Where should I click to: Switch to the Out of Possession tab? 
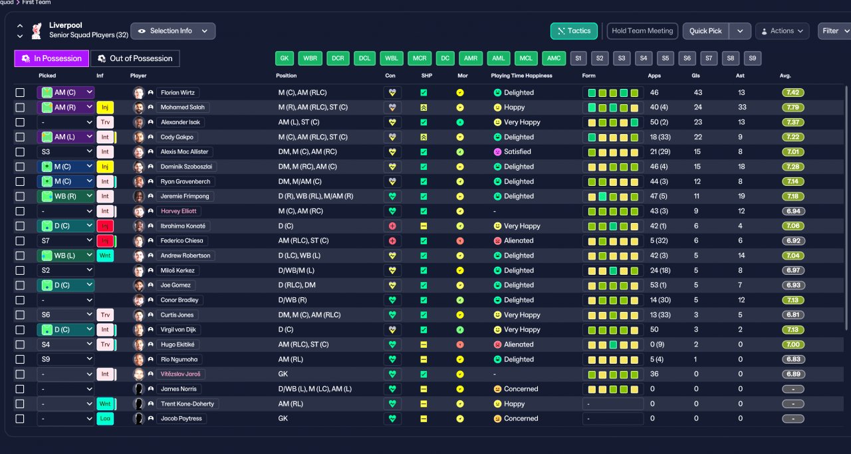tap(135, 58)
